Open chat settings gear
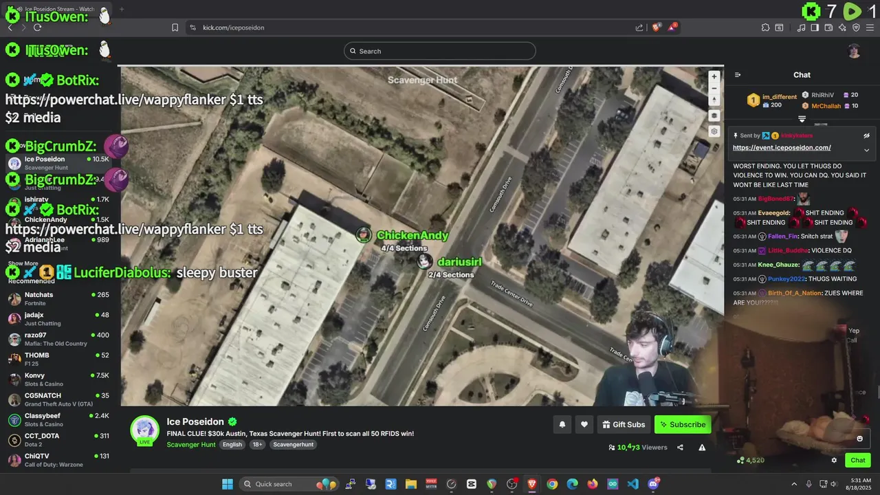The image size is (880, 495). pos(834,461)
